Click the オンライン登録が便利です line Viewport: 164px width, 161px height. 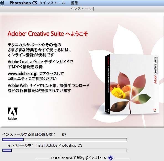coord(31,55)
